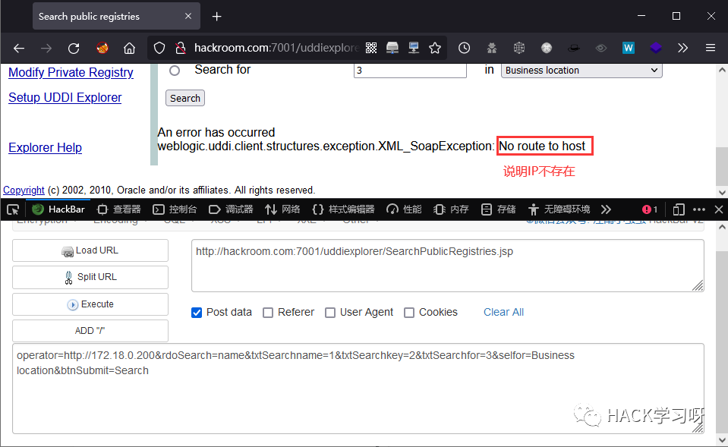This screenshot has height=447, width=728.
Task: Open browsing history clock icon
Action: [x=465, y=48]
